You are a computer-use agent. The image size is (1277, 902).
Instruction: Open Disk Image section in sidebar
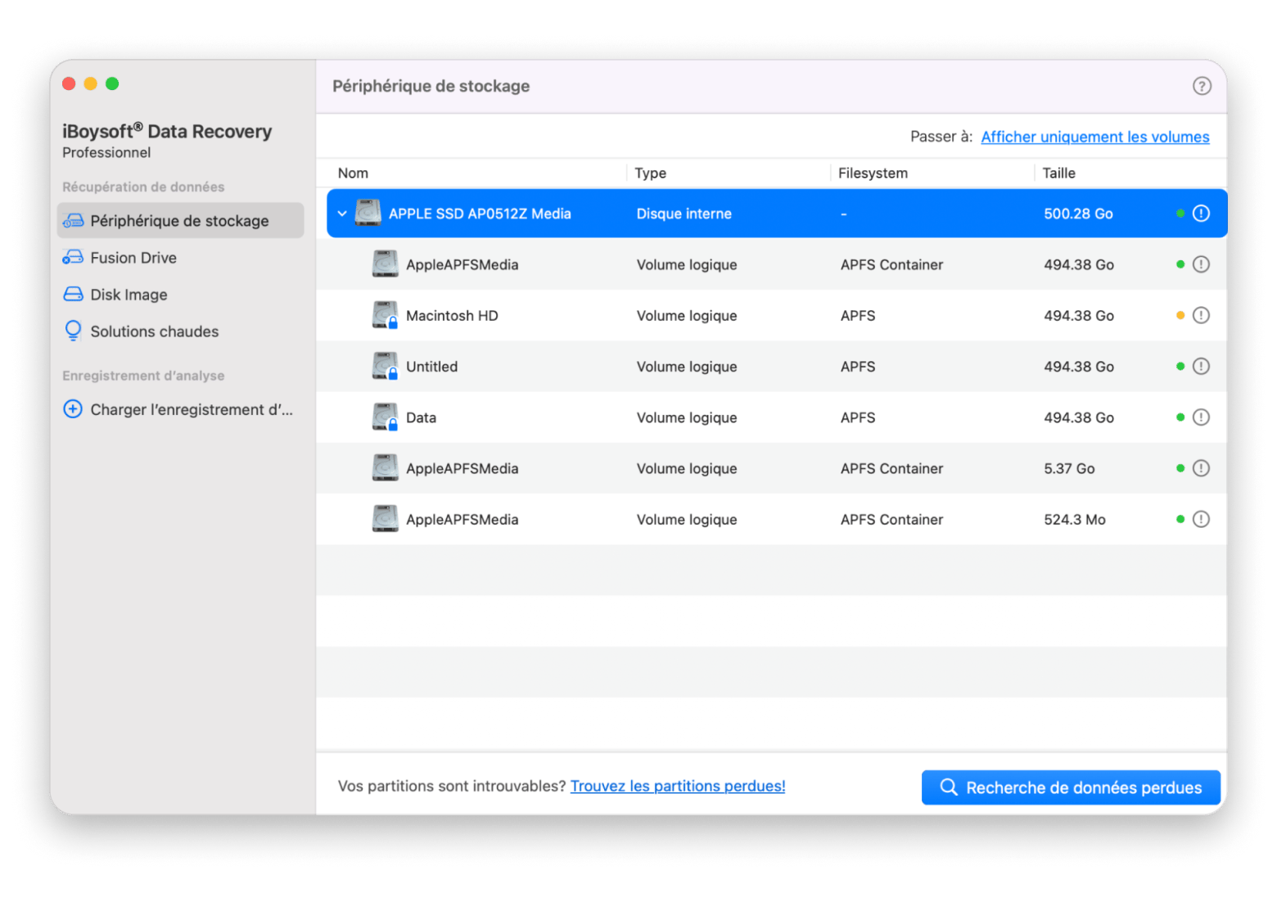(180, 294)
